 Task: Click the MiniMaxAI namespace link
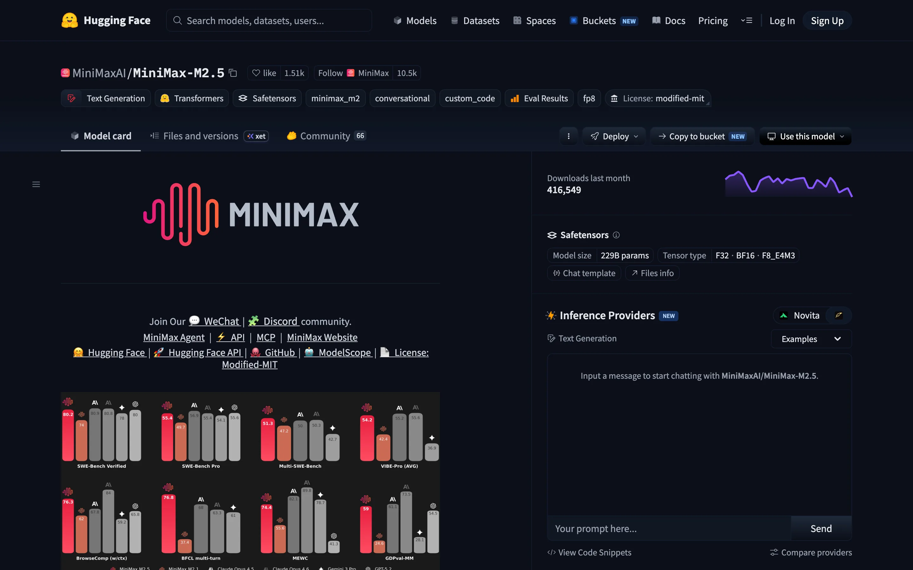[x=99, y=73]
